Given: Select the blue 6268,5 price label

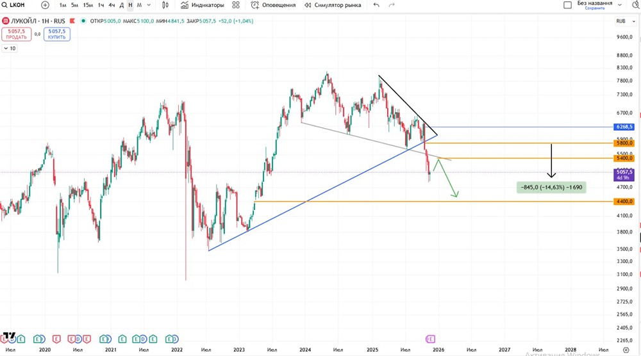Looking at the screenshot, I should (624, 127).
